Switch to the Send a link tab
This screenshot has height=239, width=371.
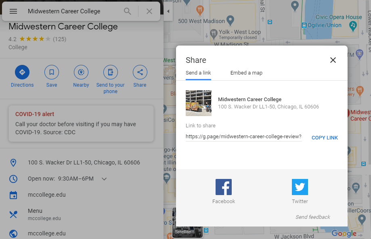pyautogui.click(x=198, y=73)
